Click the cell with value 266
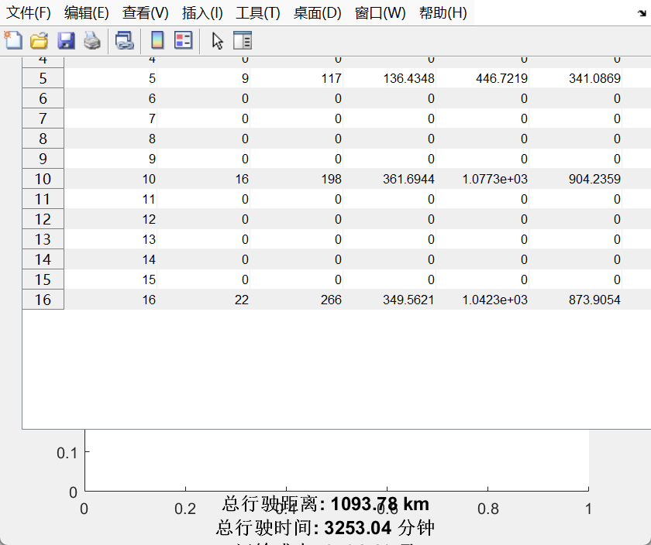 coord(296,300)
